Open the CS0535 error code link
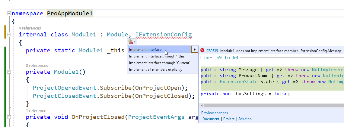 pyautogui.click(x=212, y=51)
